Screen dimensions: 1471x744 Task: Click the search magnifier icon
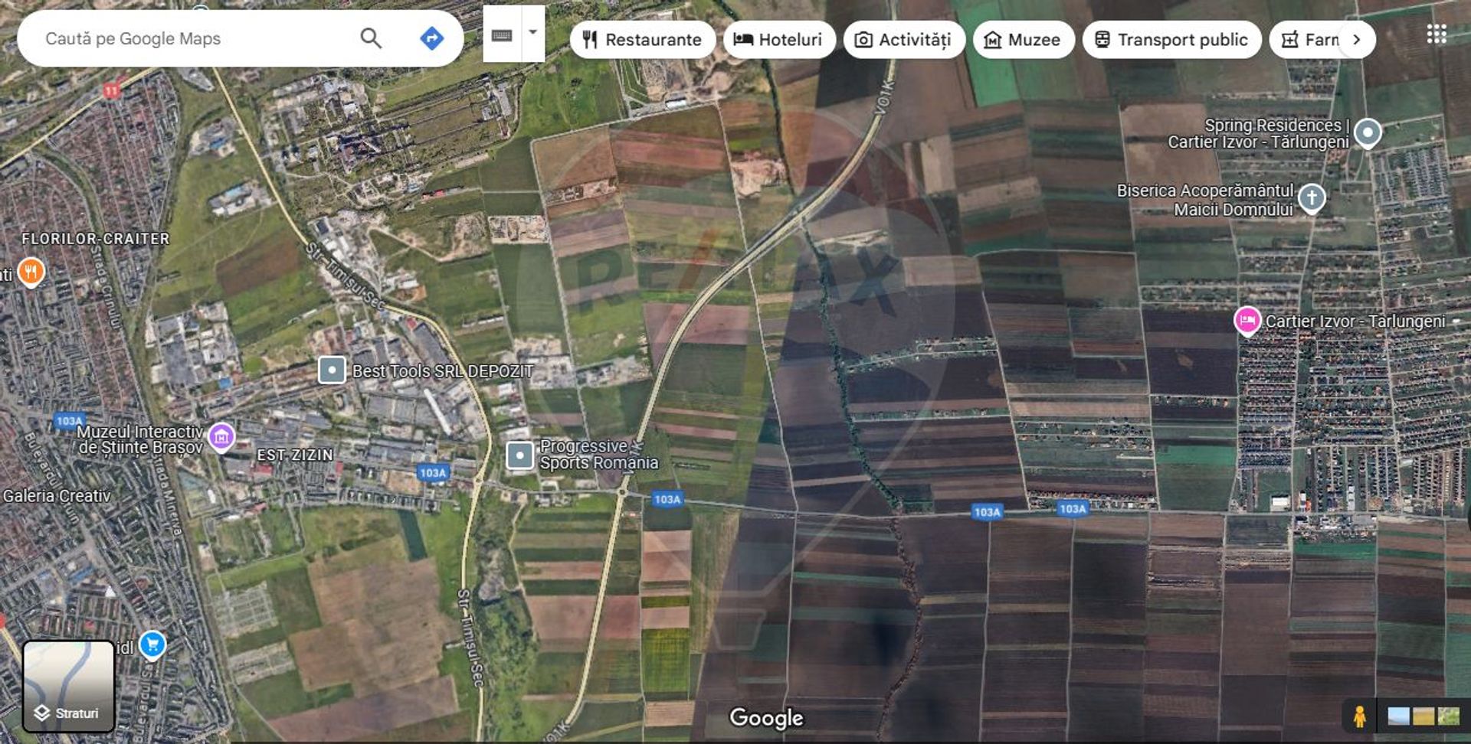(371, 38)
